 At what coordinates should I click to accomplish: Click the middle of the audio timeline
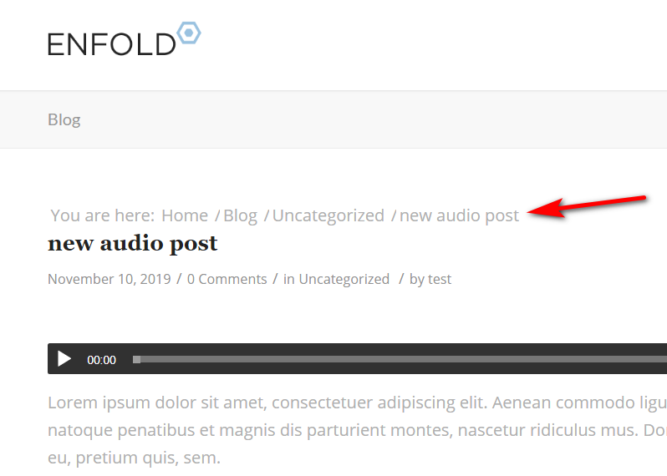400,360
